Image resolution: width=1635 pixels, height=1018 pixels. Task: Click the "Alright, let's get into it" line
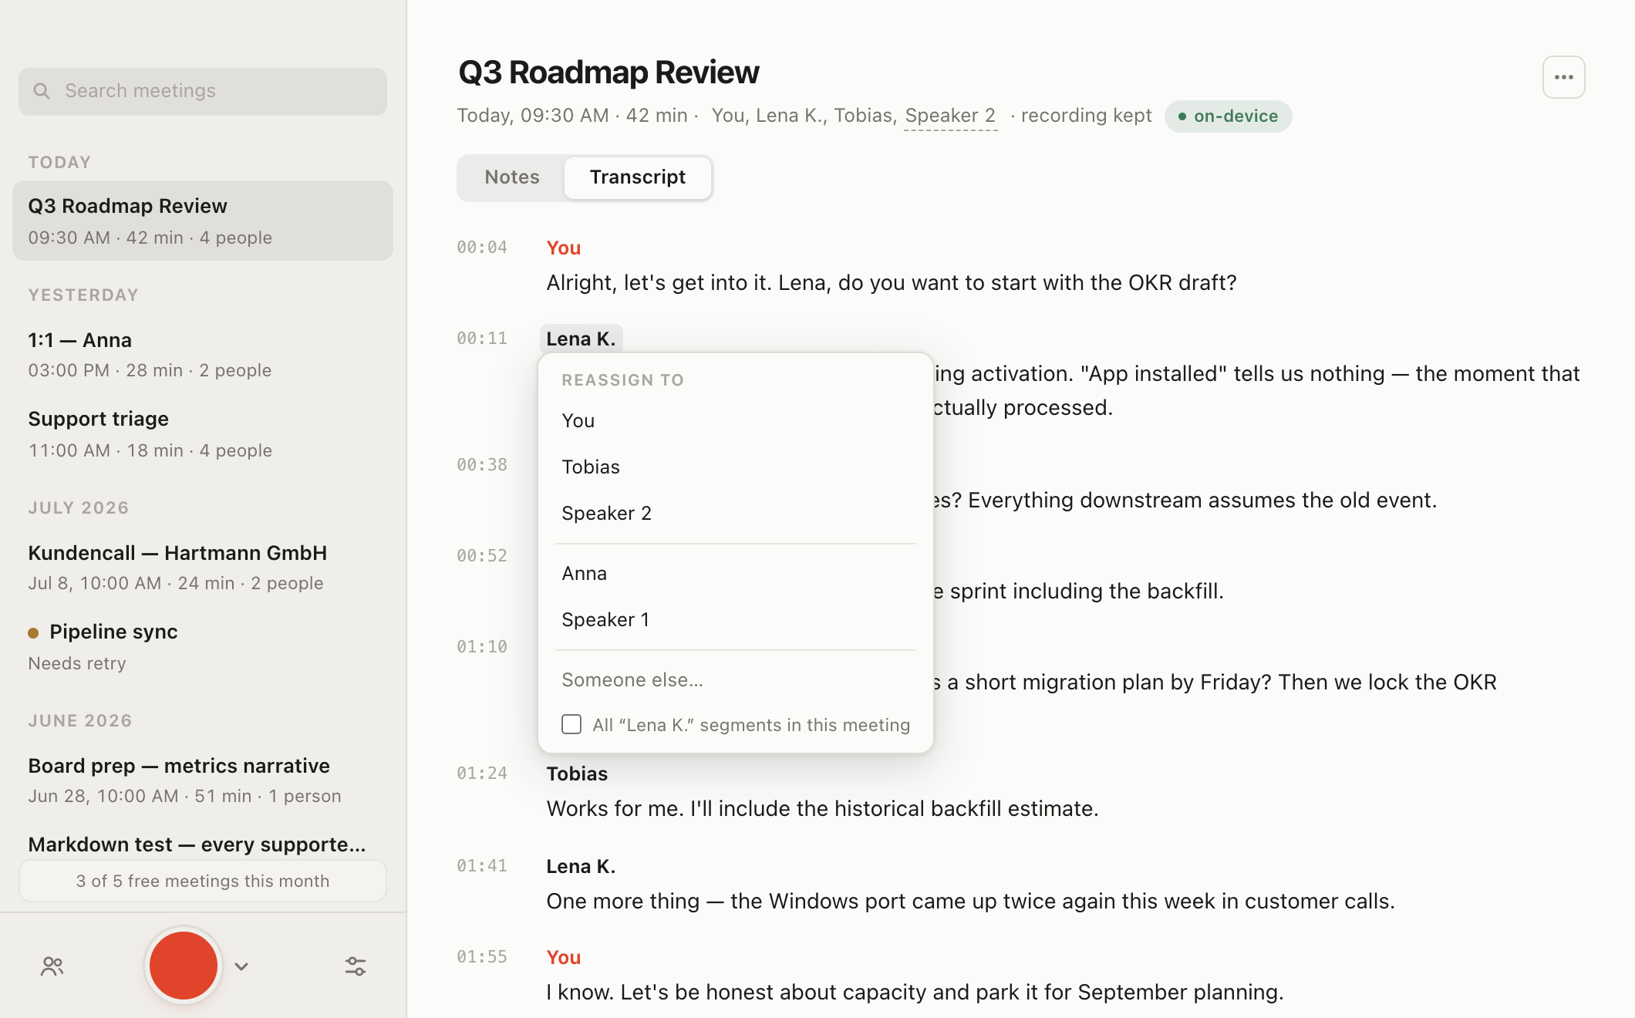pos(892,282)
